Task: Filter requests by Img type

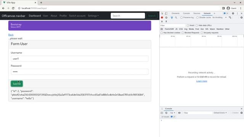Action: (186, 29)
